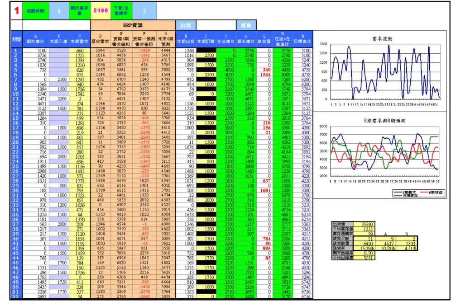Click the ERP資訊 header cell
This screenshot has height=301, width=451.
[x=133, y=25]
